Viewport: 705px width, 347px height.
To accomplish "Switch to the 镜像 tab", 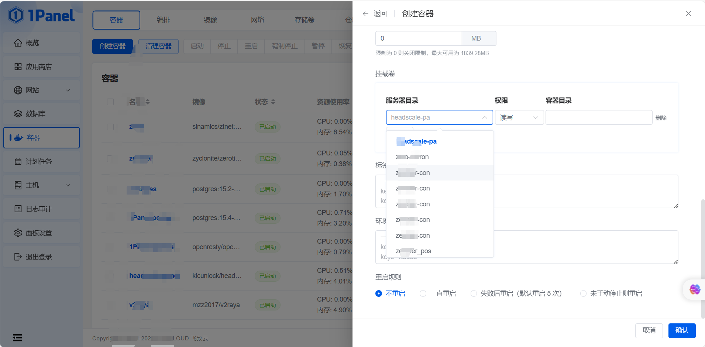I will pyautogui.click(x=210, y=20).
